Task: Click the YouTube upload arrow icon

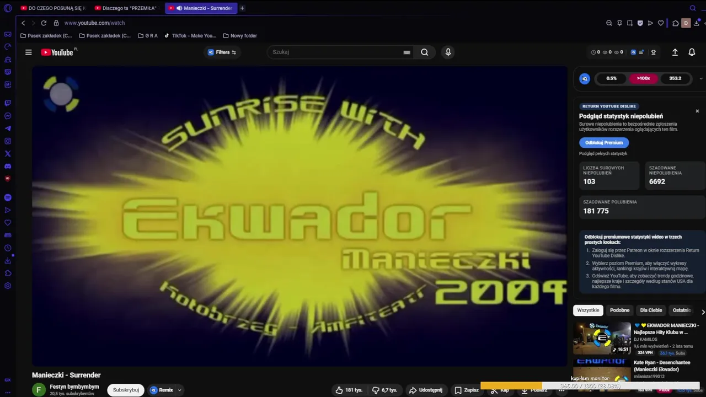Action: coord(675,52)
